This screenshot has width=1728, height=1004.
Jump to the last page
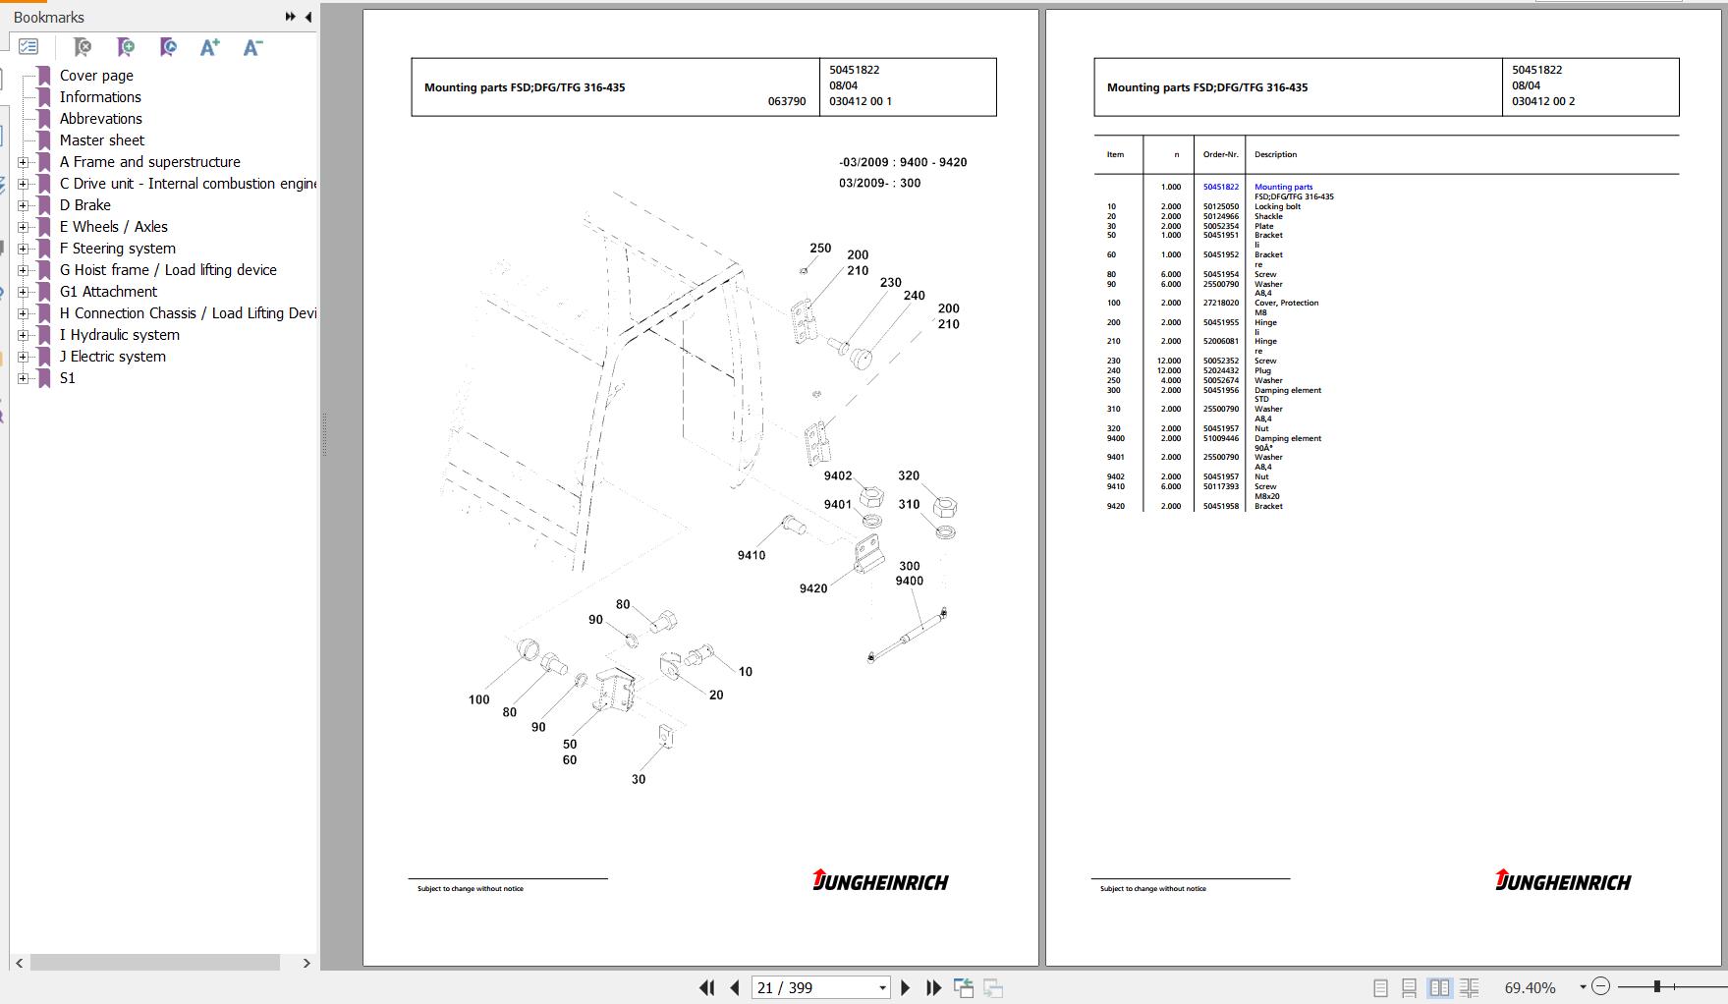[934, 987]
